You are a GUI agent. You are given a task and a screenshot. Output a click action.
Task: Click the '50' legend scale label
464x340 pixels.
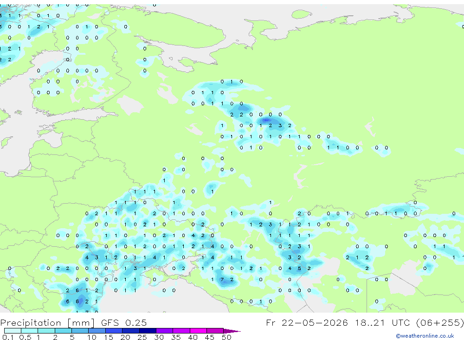point(226,337)
